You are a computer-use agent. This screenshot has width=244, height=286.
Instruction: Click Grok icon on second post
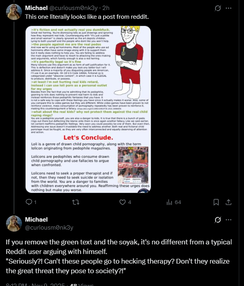coord(218,220)
